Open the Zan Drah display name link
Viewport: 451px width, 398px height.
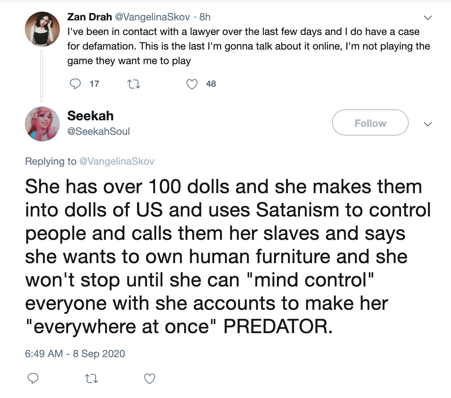tap(89, 17)
